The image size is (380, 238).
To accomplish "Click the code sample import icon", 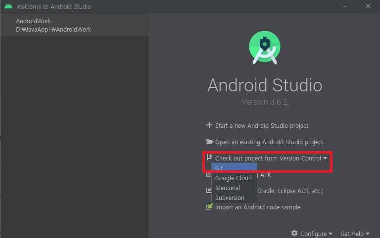I will (x=209, y=206).
